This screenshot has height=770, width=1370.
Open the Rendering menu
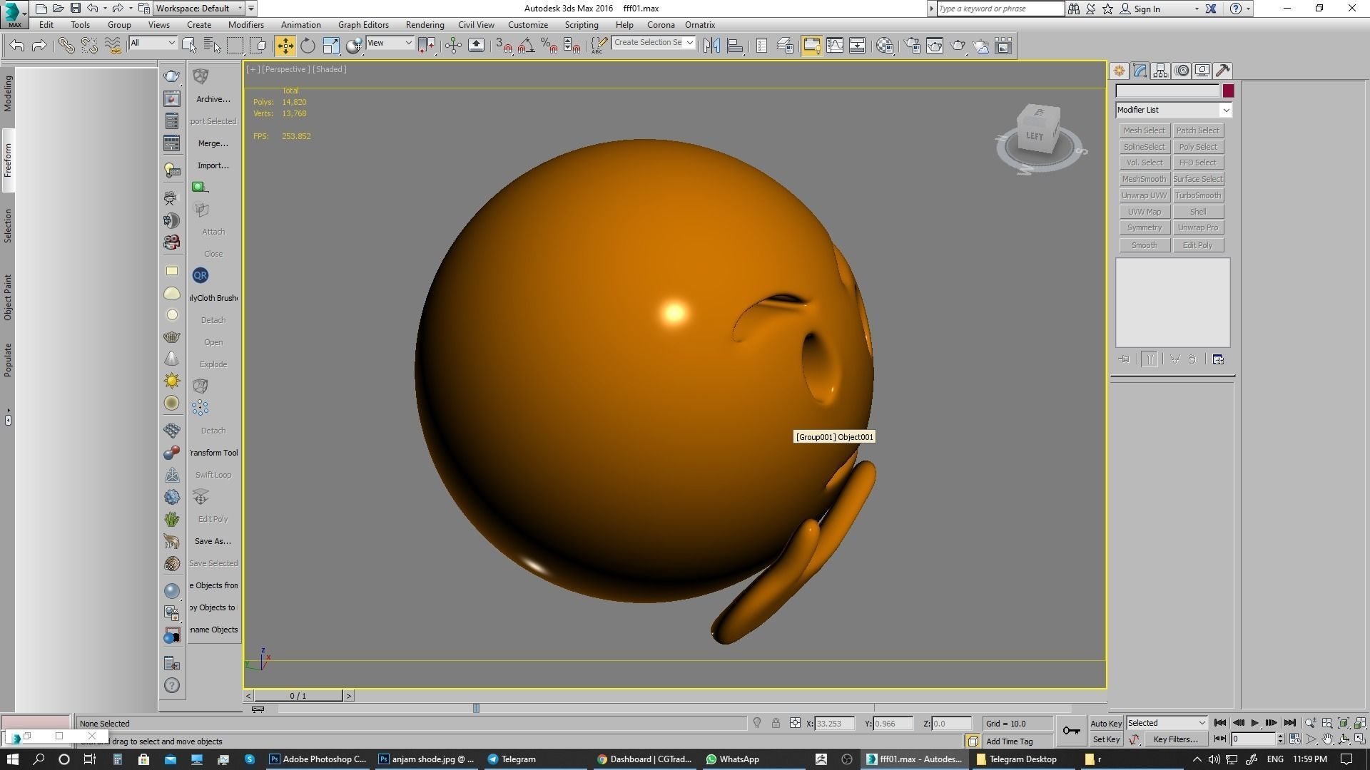point(425,25)
